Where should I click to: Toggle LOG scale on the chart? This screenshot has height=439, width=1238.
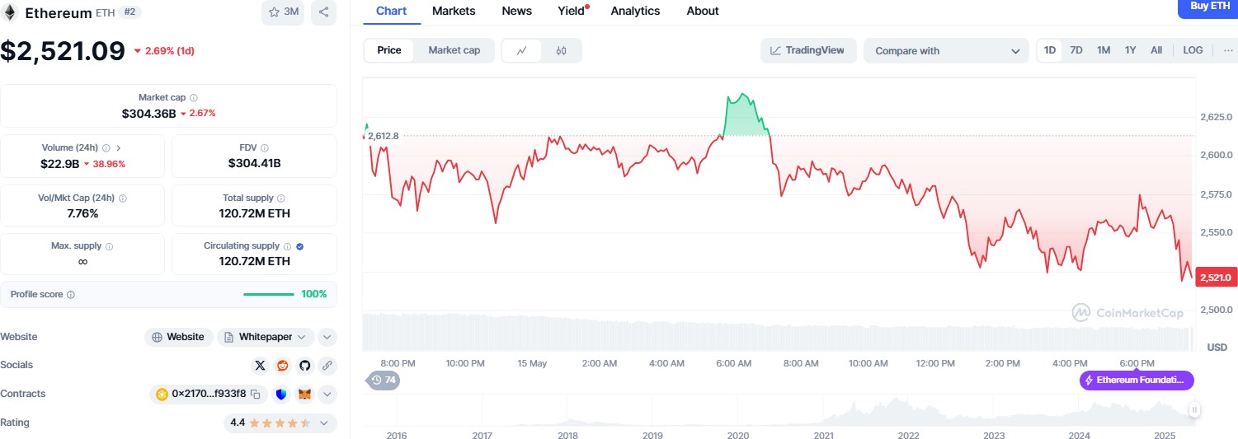pos(1193,50)
